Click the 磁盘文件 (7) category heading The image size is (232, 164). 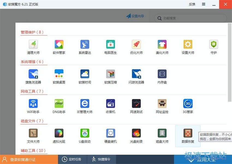[32, 121]
